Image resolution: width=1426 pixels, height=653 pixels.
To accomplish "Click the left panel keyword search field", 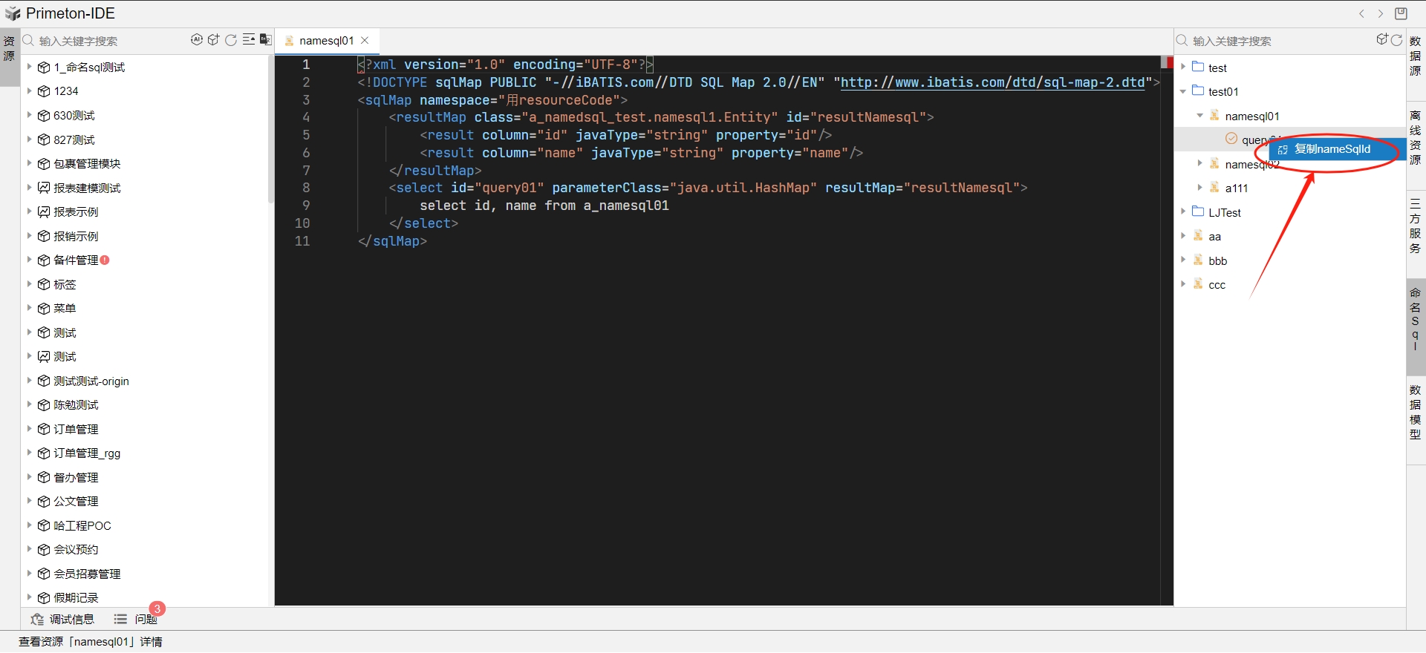I will [104, 41].
